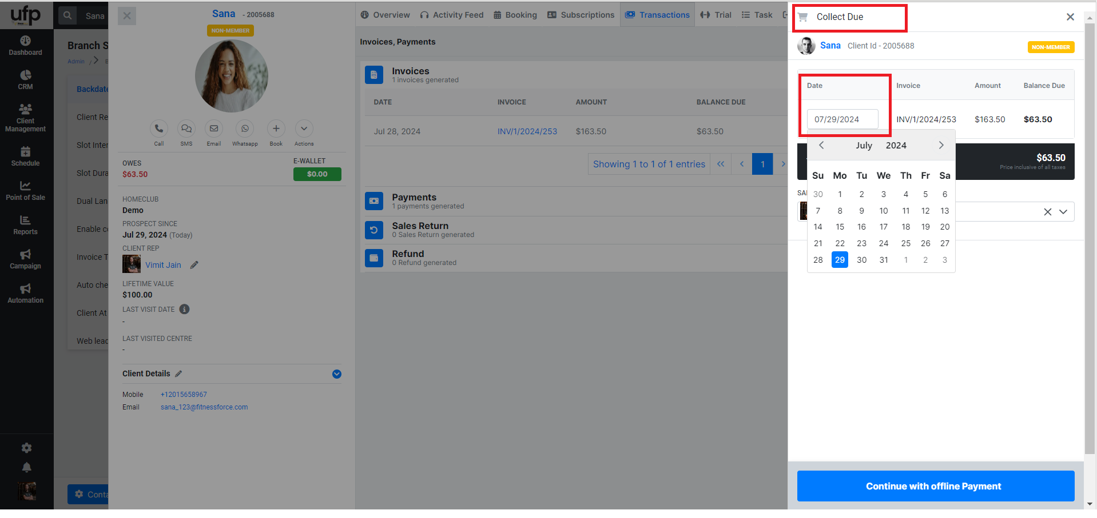The width and height of the screenshot is (1097, 518).
Task: Open the payment mode dropdown arrow
Action: 1063,212
